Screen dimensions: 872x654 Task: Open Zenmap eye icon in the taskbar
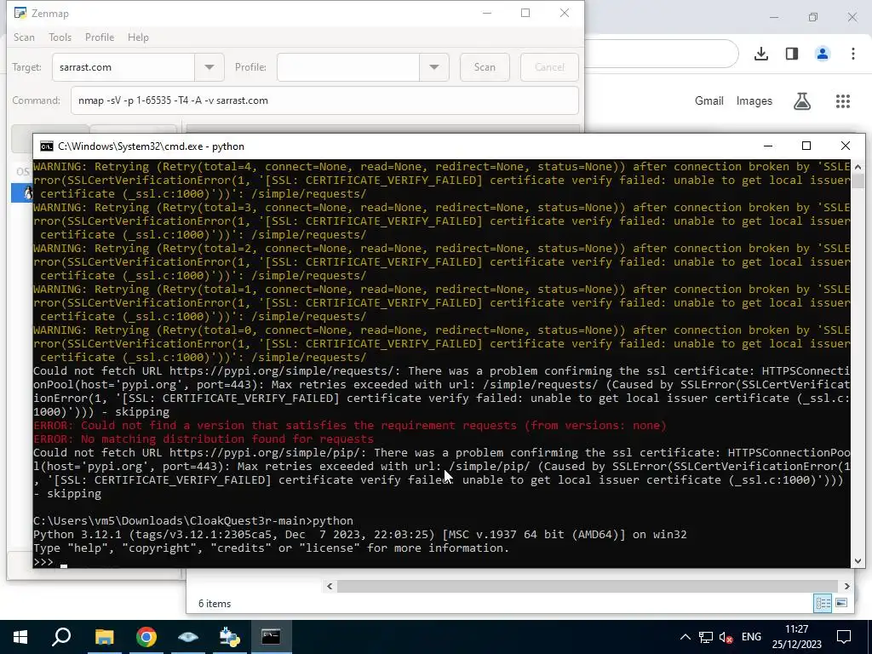(188, 637)
